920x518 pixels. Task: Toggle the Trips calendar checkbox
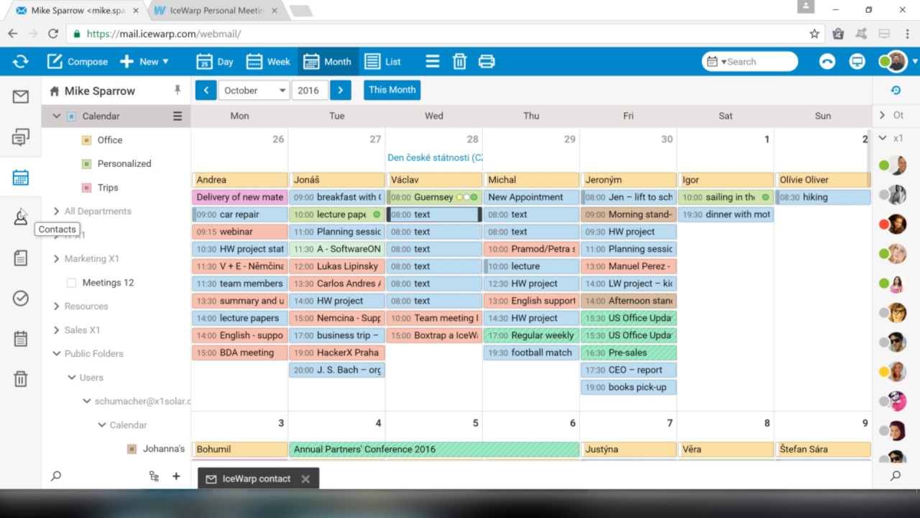coord(86,188)
